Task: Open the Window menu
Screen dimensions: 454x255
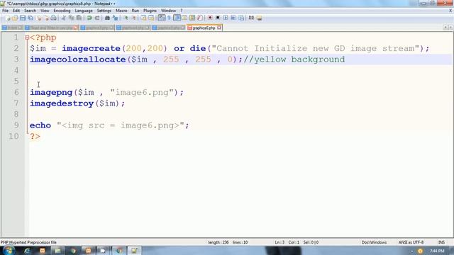Action: pyautogui.click(x=169, y=11)
